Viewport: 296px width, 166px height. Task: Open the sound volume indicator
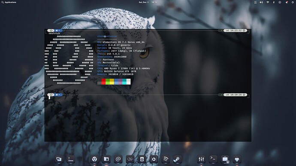(x=261, y=2)
